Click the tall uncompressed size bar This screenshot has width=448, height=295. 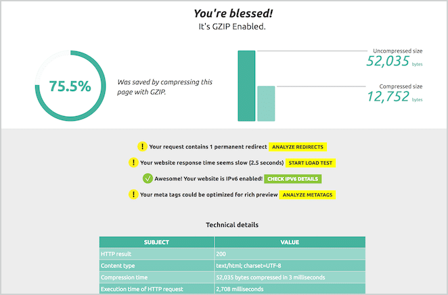pyautogui.click(x=246, y=86)
